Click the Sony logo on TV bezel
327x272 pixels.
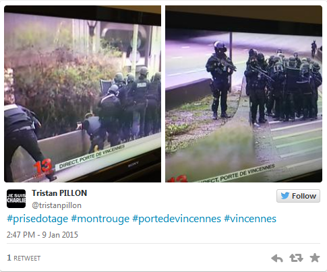tap(133, 164)
